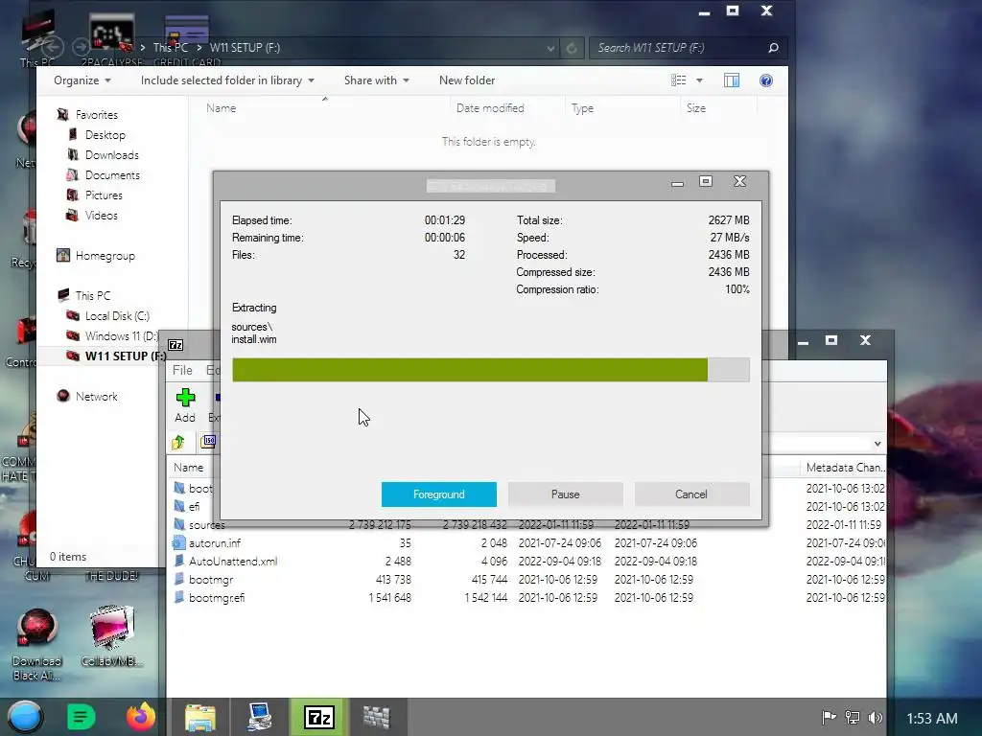Image resolution: width=982 pixels, height=736 pixels.
Task: Open Videos in navigation pane
Action: pyautogui.click(x=102, y=215)
